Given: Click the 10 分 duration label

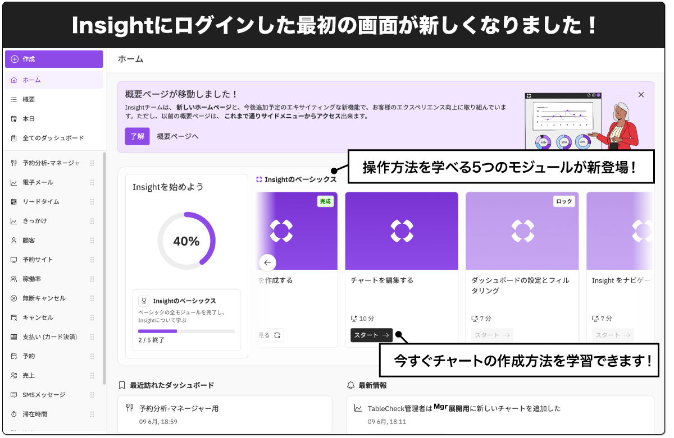Looking at the screenshot, I should point(362,319).
